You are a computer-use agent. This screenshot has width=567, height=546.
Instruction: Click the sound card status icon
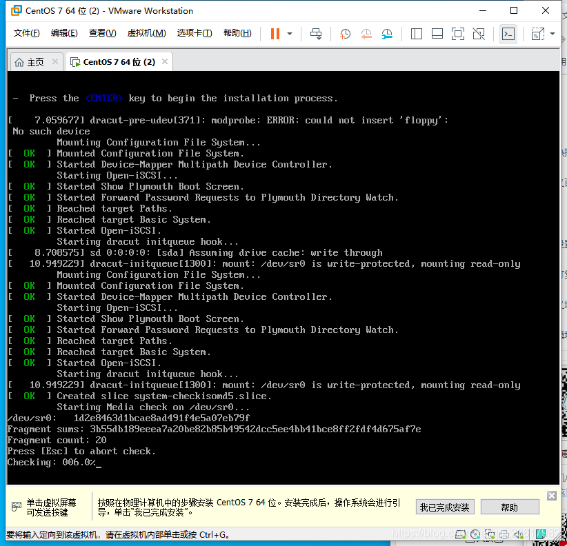click(x=519, y=534)
